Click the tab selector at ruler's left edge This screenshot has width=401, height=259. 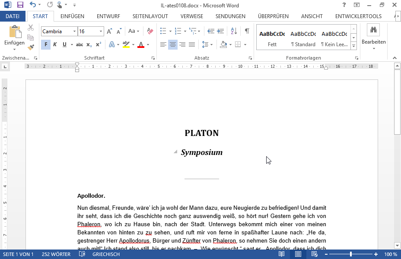[5, 67]
